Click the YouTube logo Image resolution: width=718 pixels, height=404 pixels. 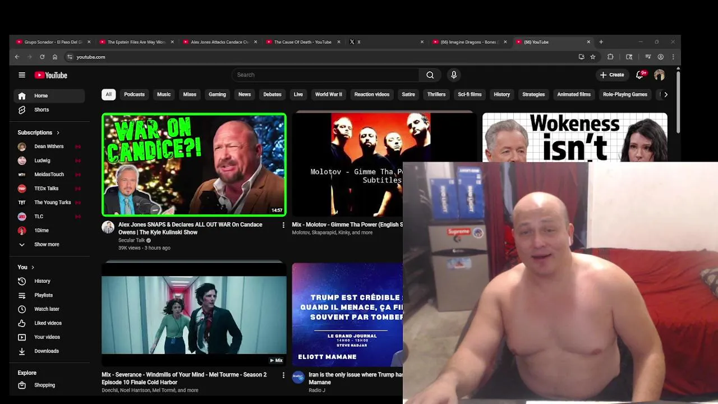coord(50,75)
